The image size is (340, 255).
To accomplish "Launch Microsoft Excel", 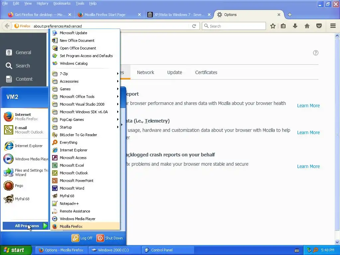I will tap(85, 165).
